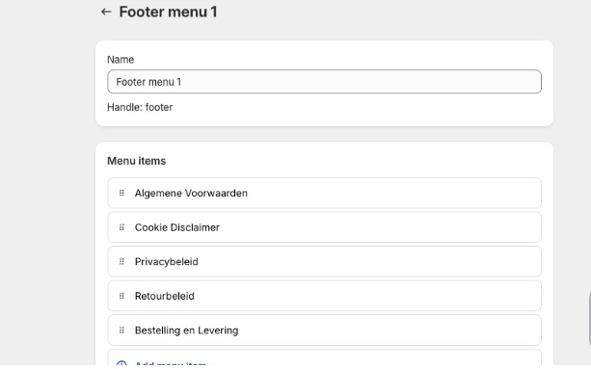Choose the Retourbeleid menu item
Viewport: 591px width, 369px height.
(x=324, y=296)
